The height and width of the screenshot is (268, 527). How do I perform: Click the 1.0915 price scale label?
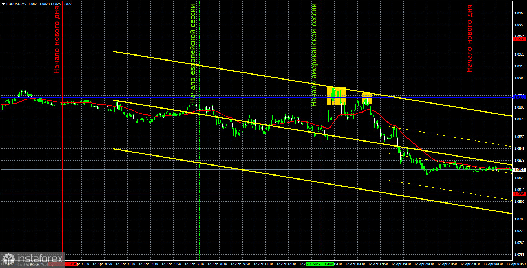point(519,66)
